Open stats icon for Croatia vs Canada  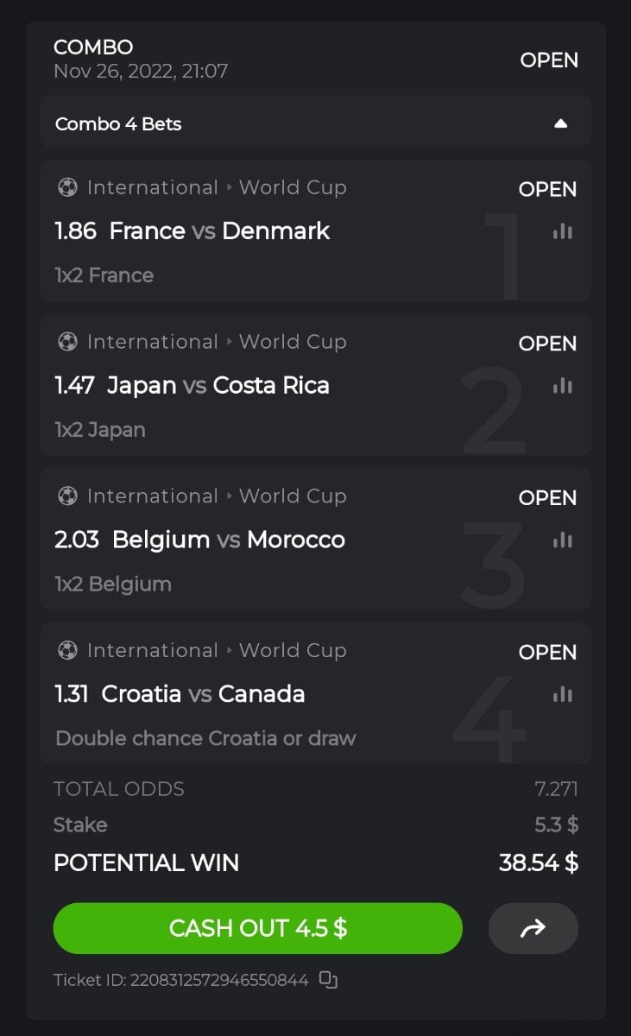563,694
